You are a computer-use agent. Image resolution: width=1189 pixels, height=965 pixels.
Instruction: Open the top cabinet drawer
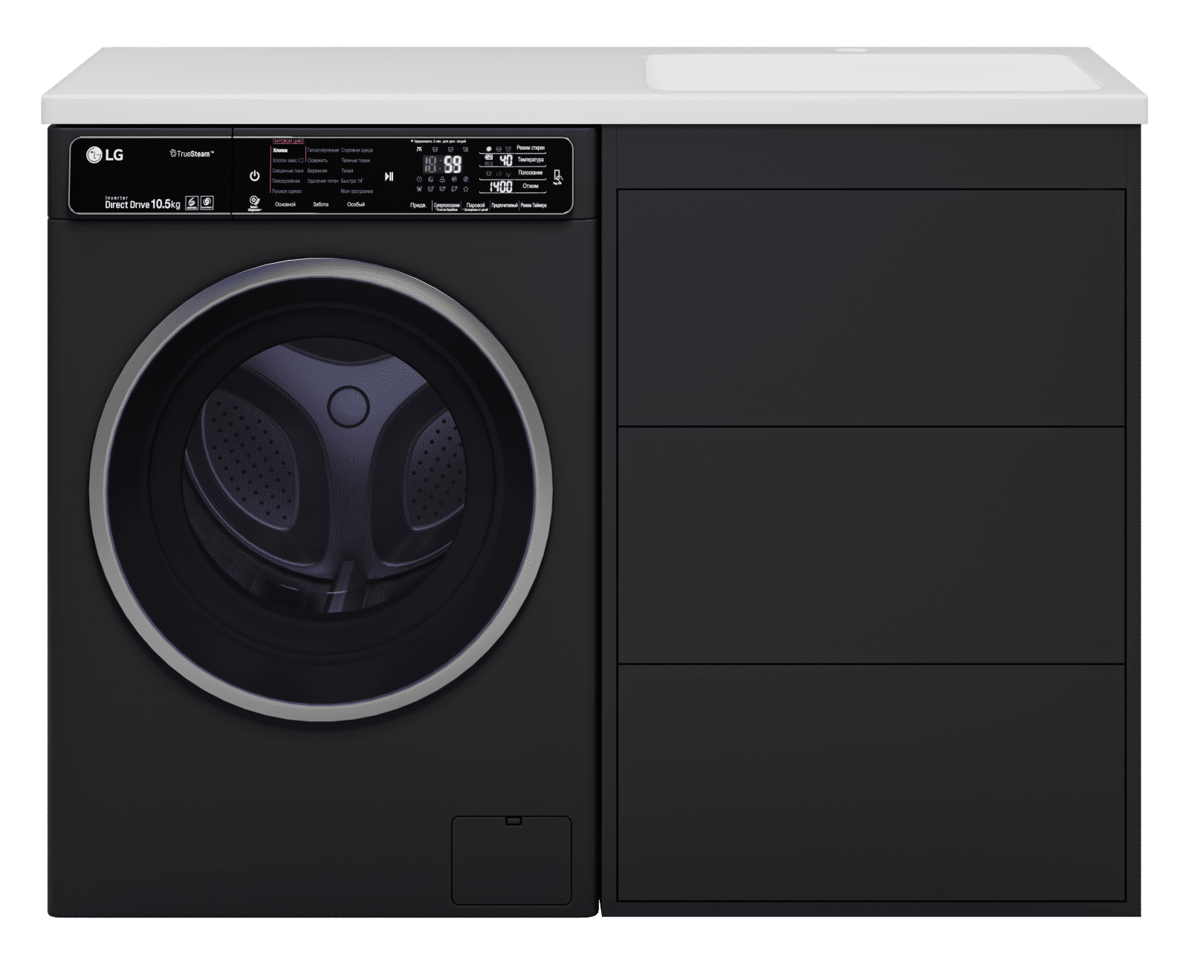[871, 307]
